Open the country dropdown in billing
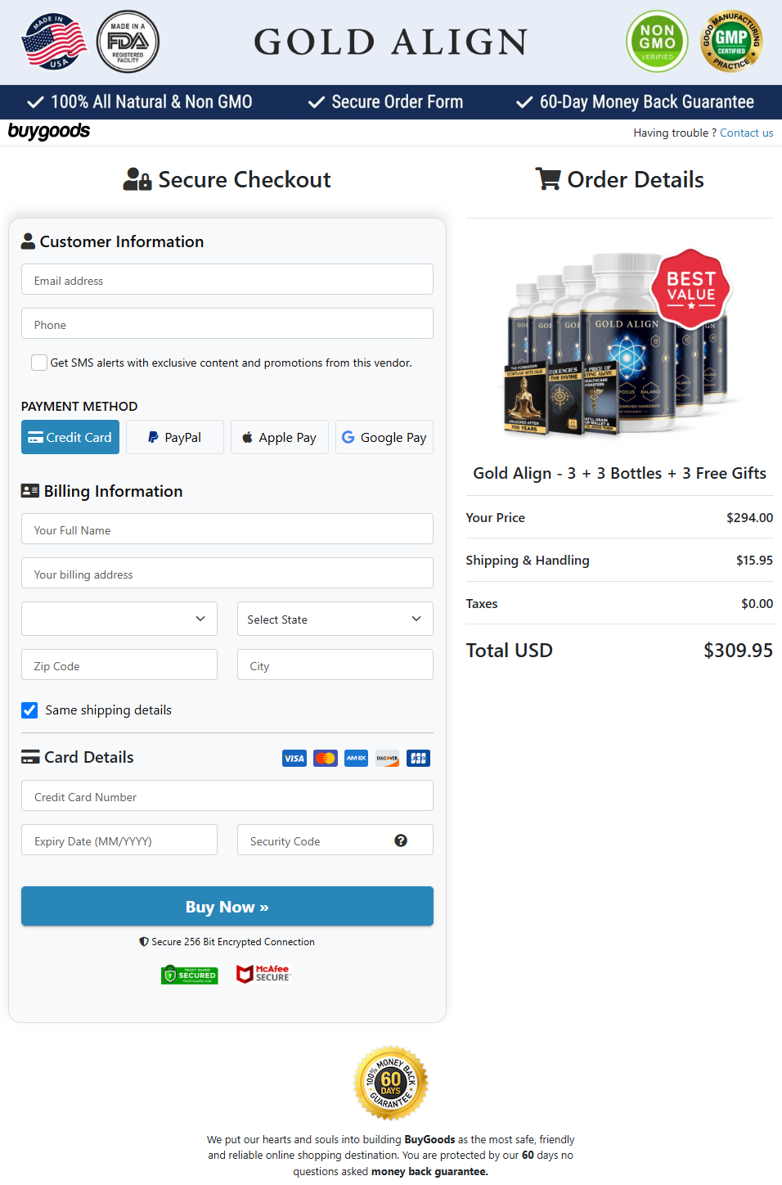The image size is (782, 1185). (119, 619)
